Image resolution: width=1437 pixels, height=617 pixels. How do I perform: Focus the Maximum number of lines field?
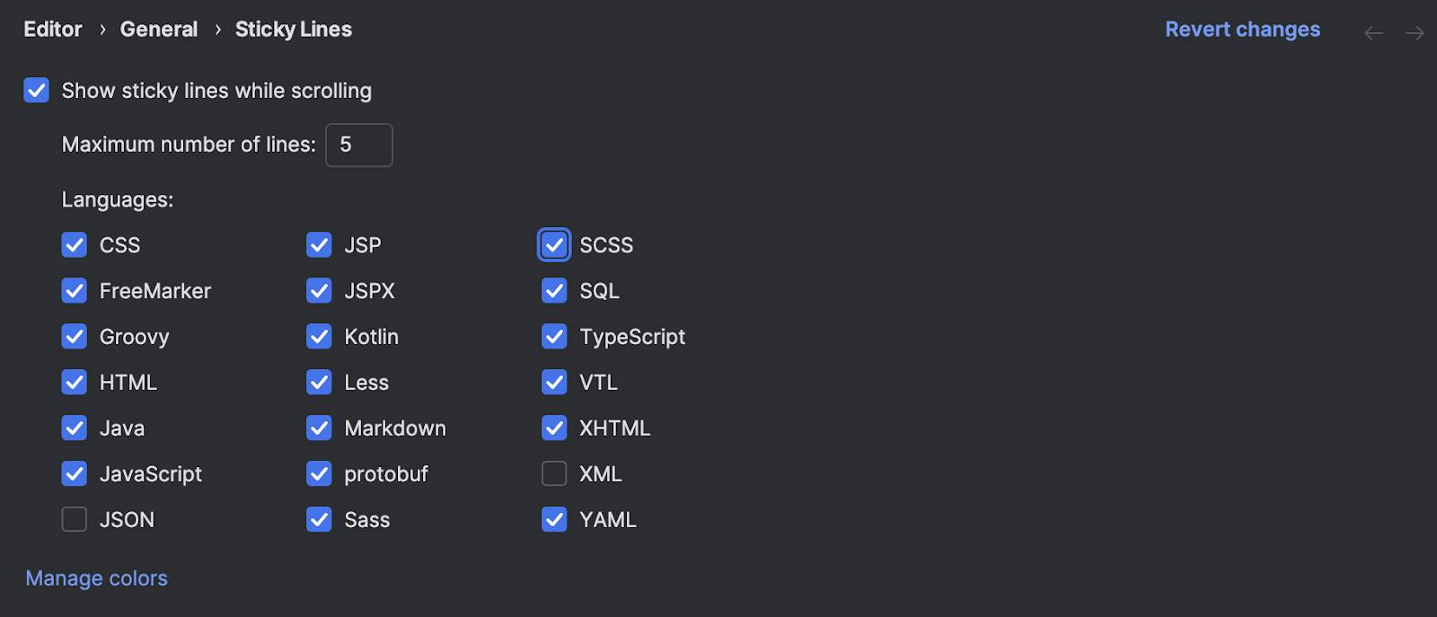point(359,145)
